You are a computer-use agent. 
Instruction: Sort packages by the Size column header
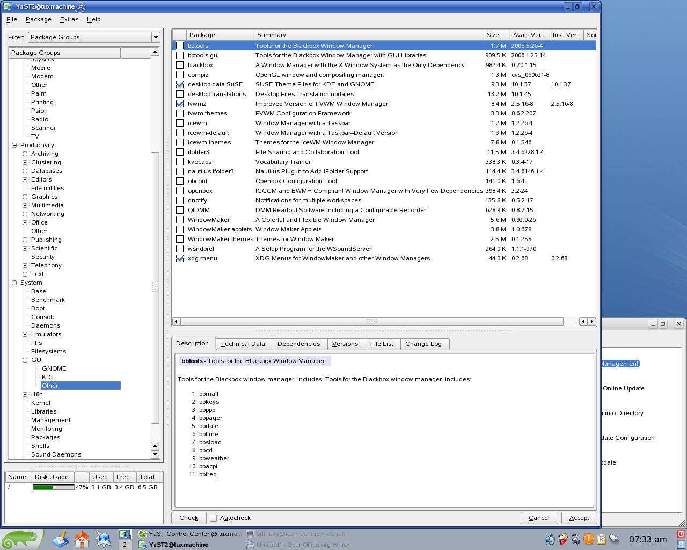pyautogui.click(x=496, y=35)
